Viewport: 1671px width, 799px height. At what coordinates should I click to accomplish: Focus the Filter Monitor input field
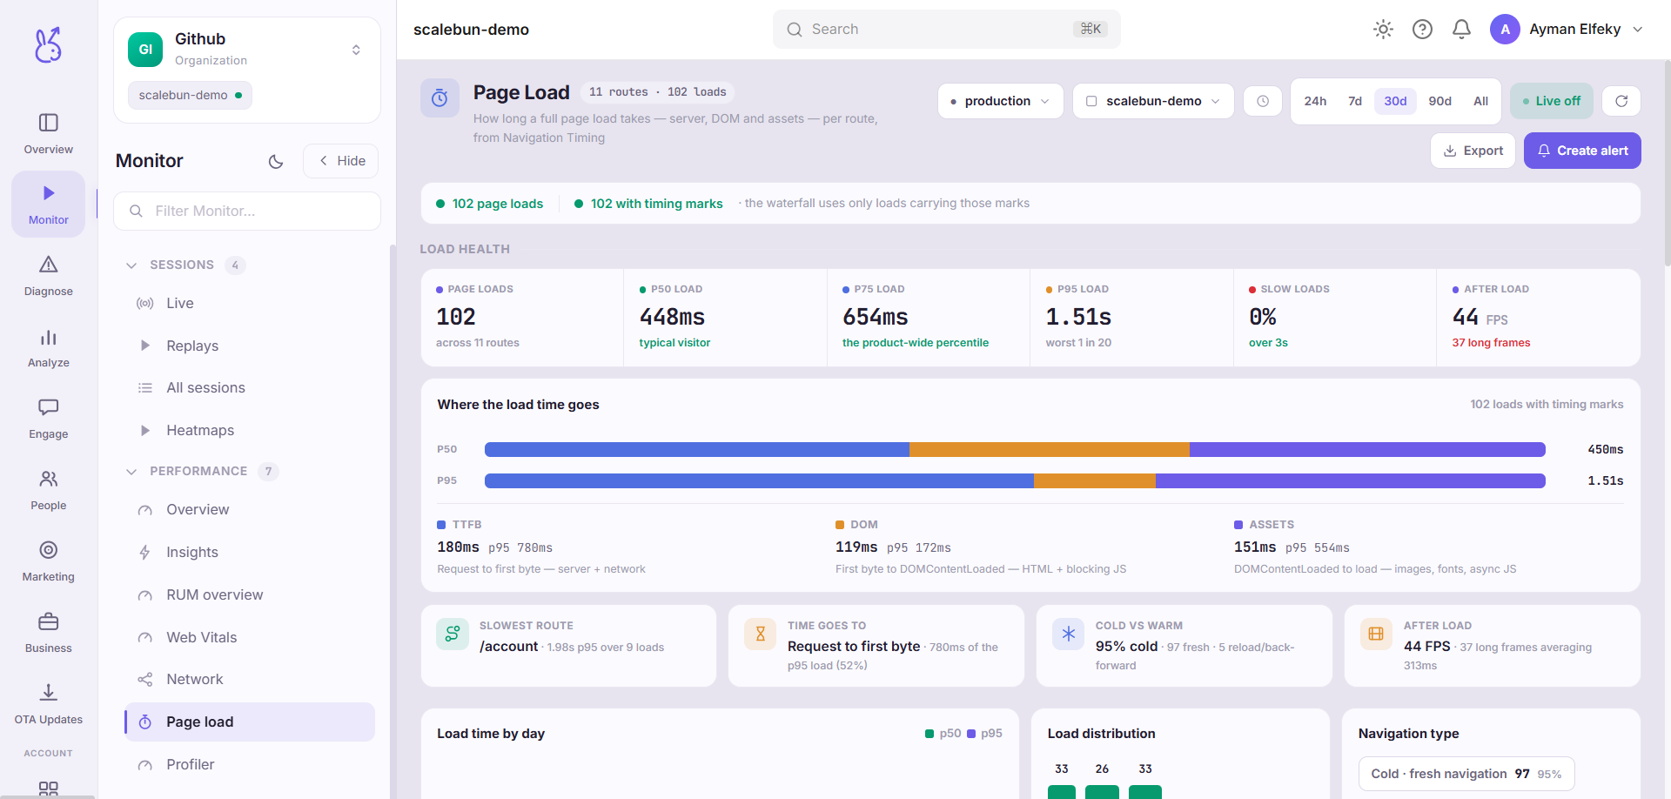[x=247, y=211]
